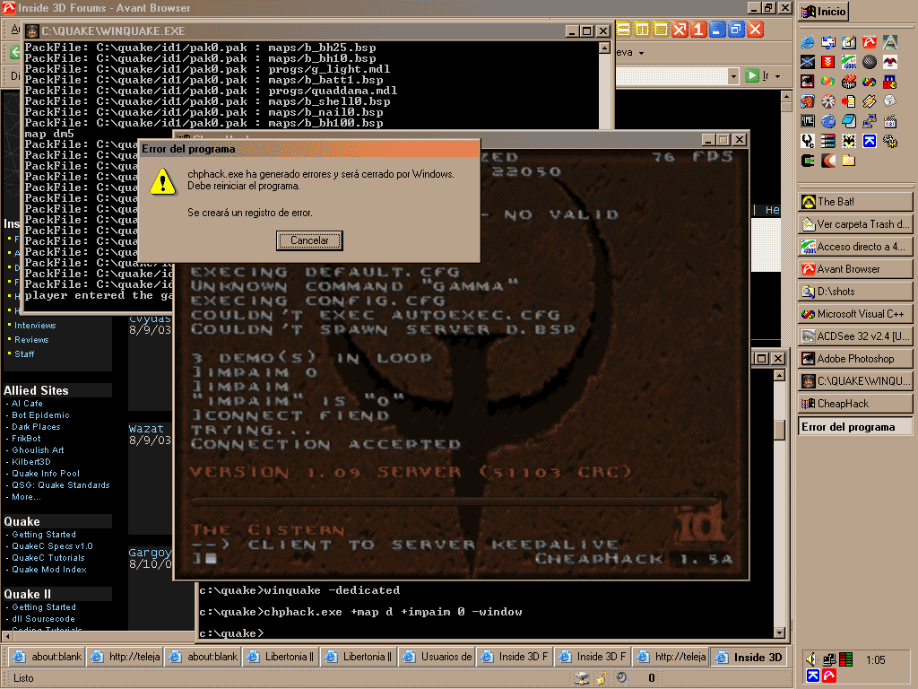Click the network computers tray icon
This screenshot has height=689, width=918.
coord(829,659)
